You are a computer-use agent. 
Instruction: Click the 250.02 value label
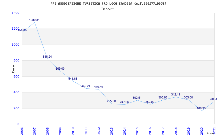[150, 102]
